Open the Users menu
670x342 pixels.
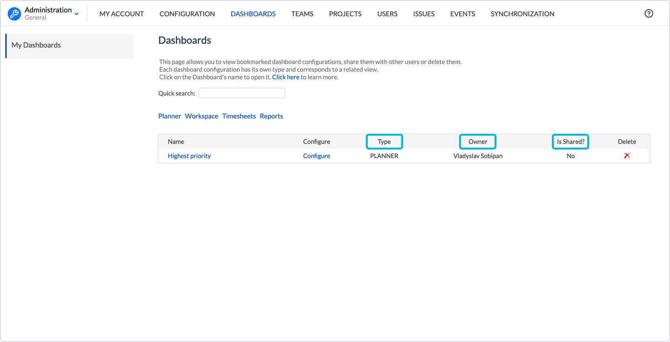[387, 14]
